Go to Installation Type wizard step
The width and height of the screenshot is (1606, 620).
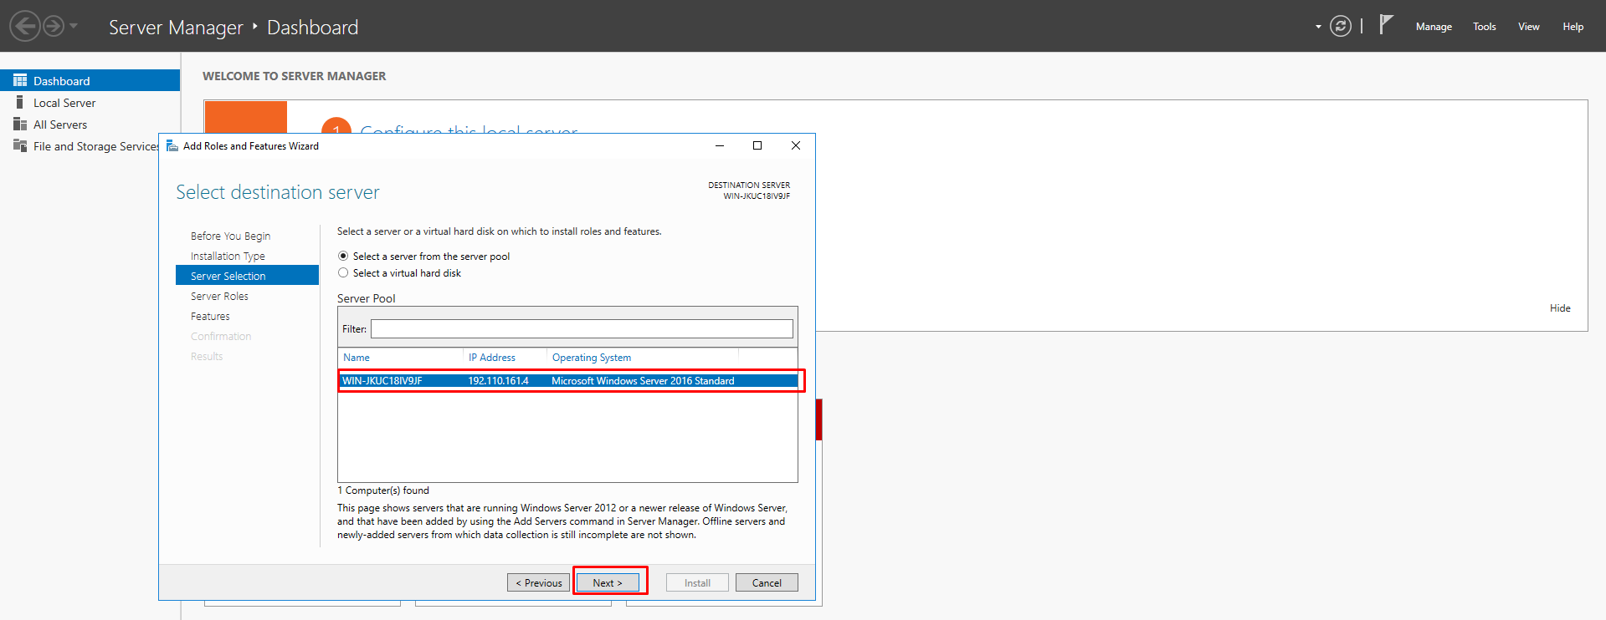click(x=228, y=256)
